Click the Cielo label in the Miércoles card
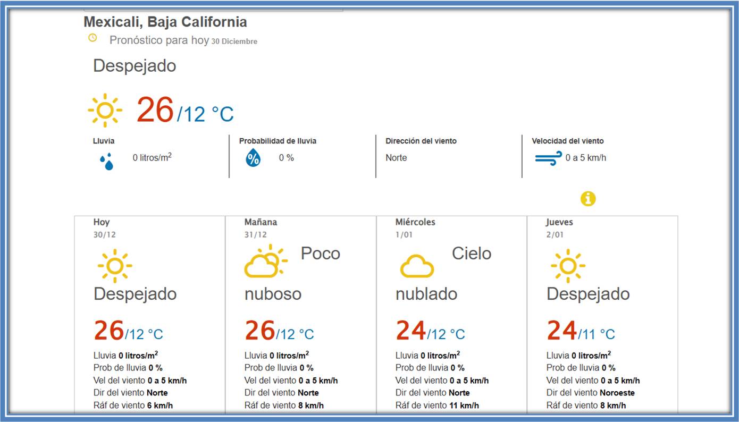The width and height of the screenshot is (739, 422). pyautogui.click(x=472, y=254)
